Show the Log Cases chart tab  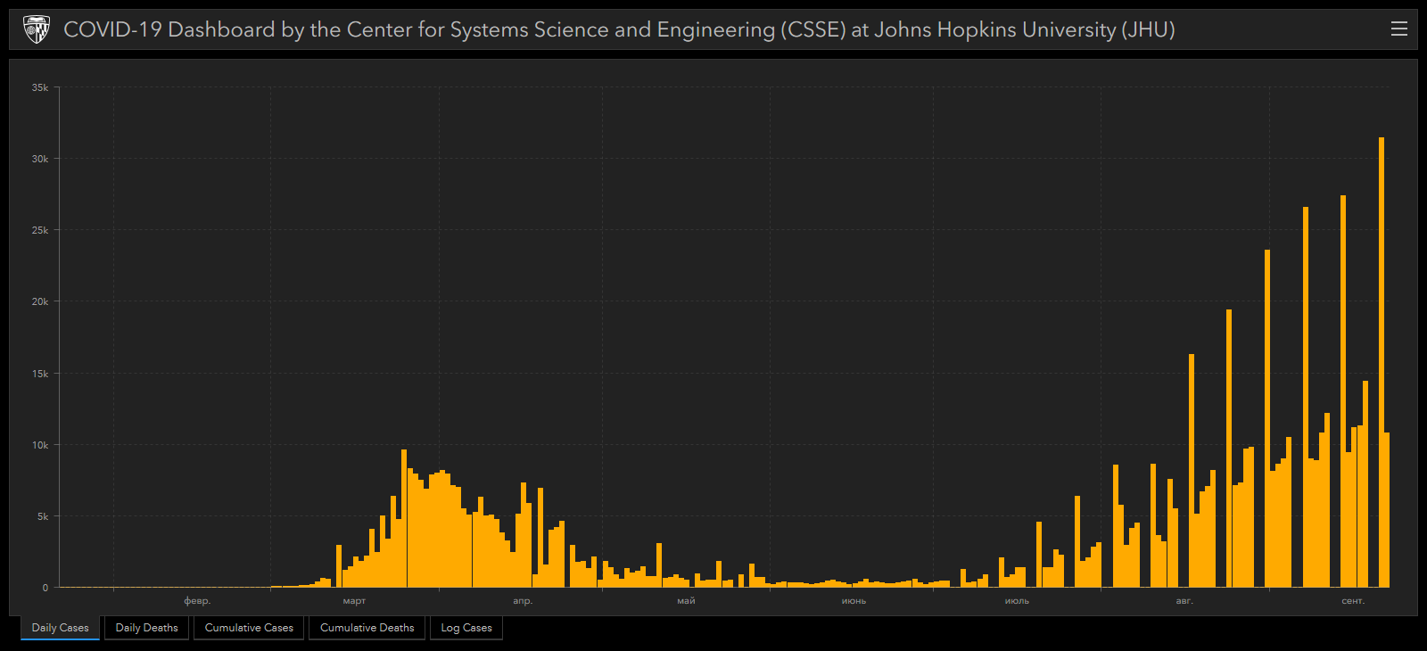tap(466, 628)
